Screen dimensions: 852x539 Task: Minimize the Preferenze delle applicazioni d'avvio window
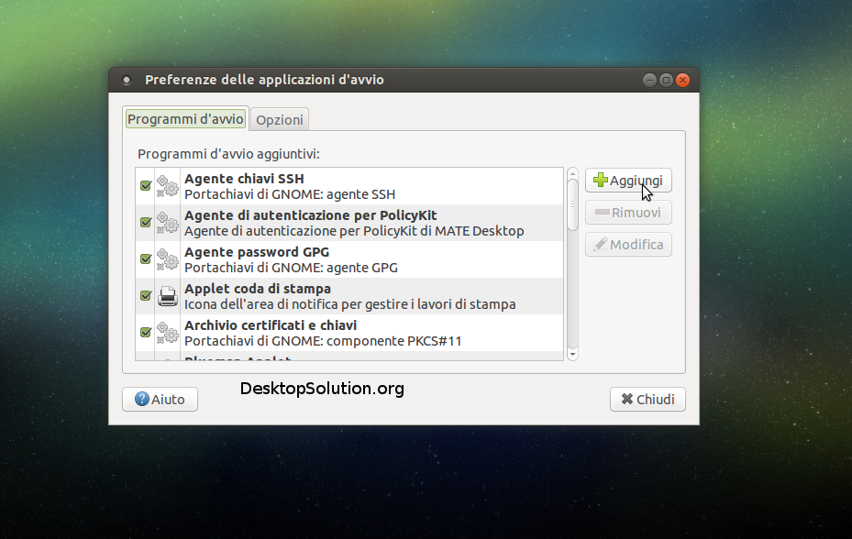[649, 81]
